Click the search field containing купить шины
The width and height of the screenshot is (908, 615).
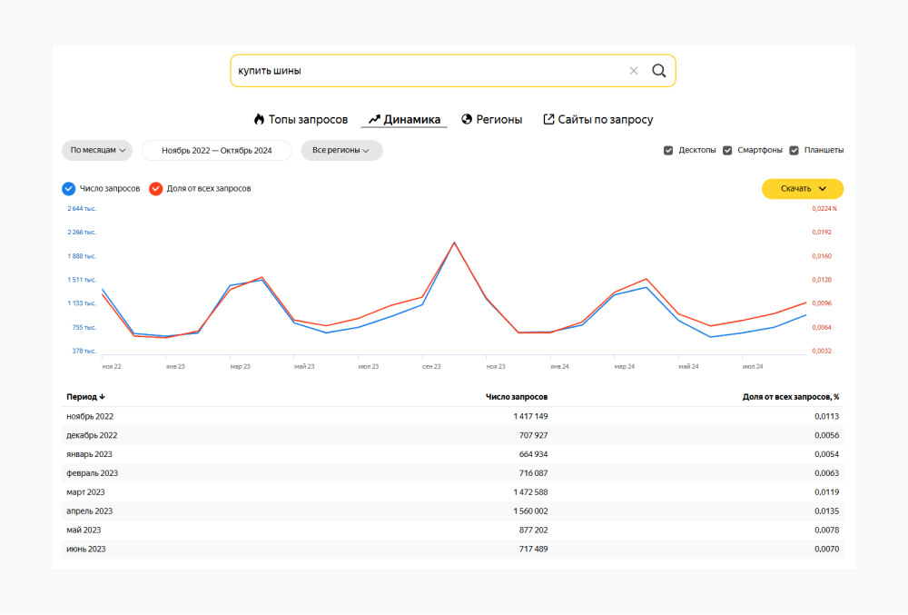pyautogui.click(x=427, y=71)
